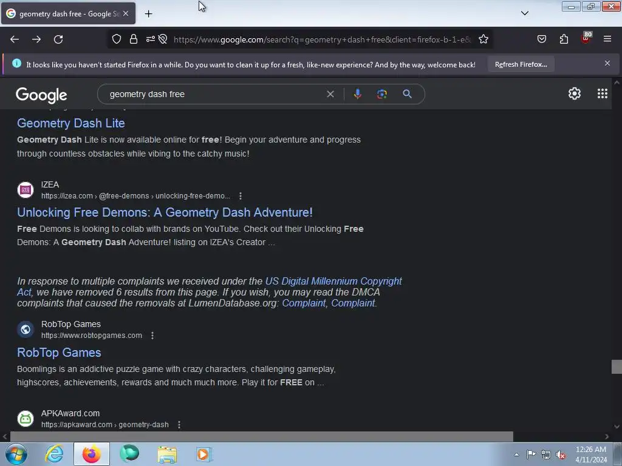Open the uBlock extension with badge 80

586,38
